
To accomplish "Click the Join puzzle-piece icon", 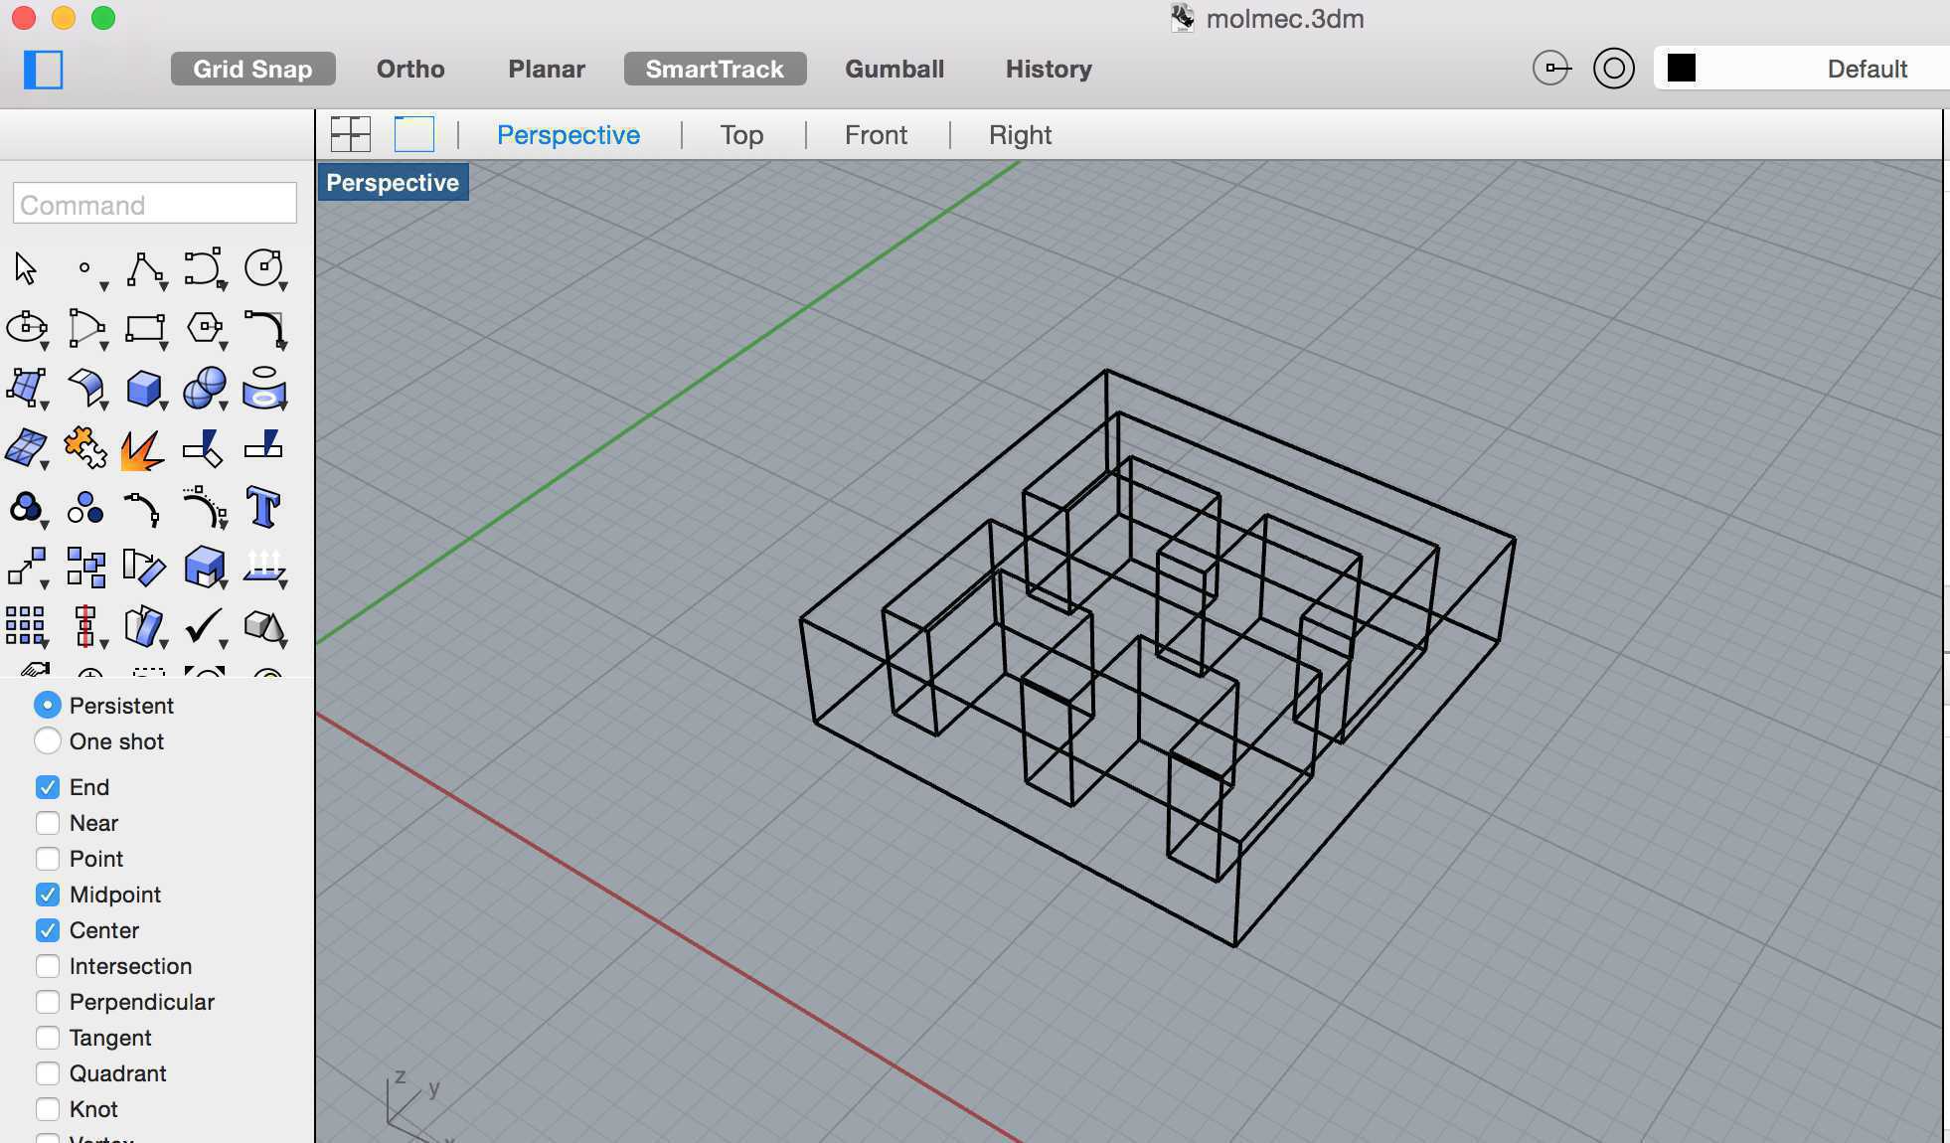I will (85, 448).
